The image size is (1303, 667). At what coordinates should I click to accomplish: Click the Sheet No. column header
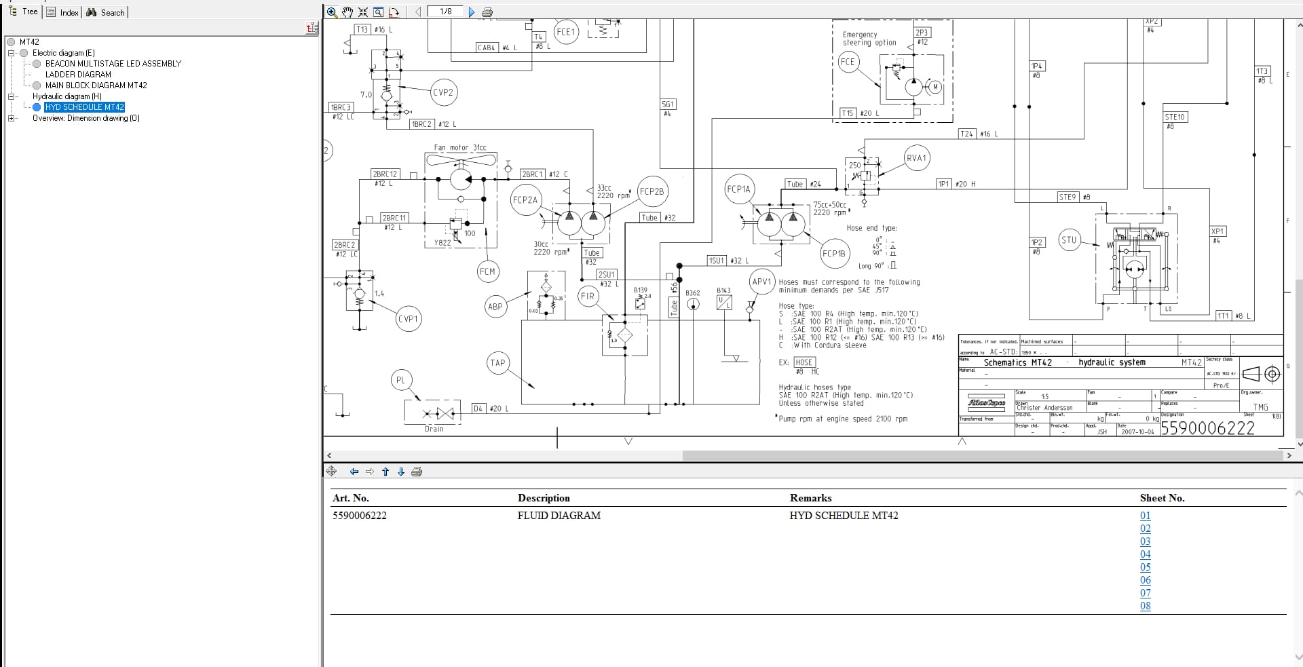(1162, 498)
